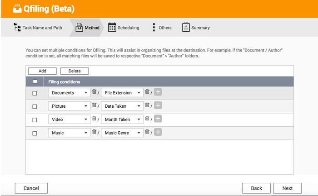This screenshot has width=318, height=196.
Task: Check the Documents row checkbox
Action: [35, 93]
